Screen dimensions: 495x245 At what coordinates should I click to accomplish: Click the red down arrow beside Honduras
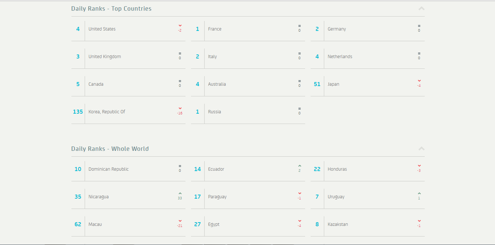pyautogui.click(x=419, y=166)
